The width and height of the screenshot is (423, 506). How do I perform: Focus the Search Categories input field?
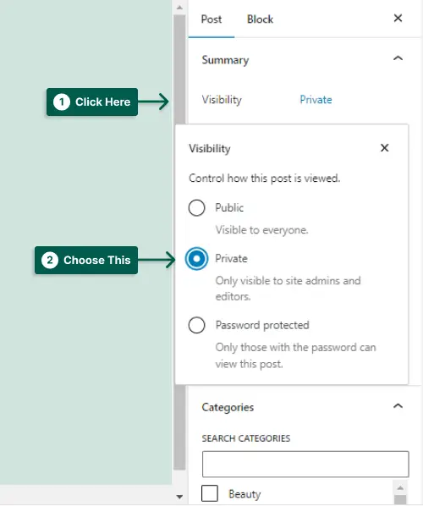point(305,464)
